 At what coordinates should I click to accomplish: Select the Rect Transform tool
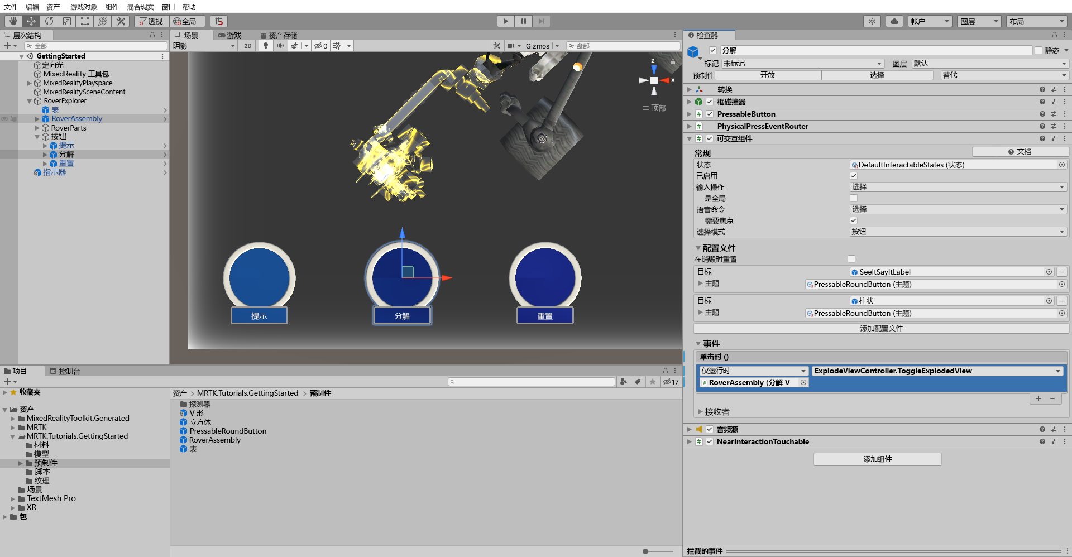84,21
